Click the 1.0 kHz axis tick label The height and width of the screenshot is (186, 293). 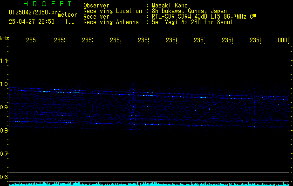tap(4, 84)
